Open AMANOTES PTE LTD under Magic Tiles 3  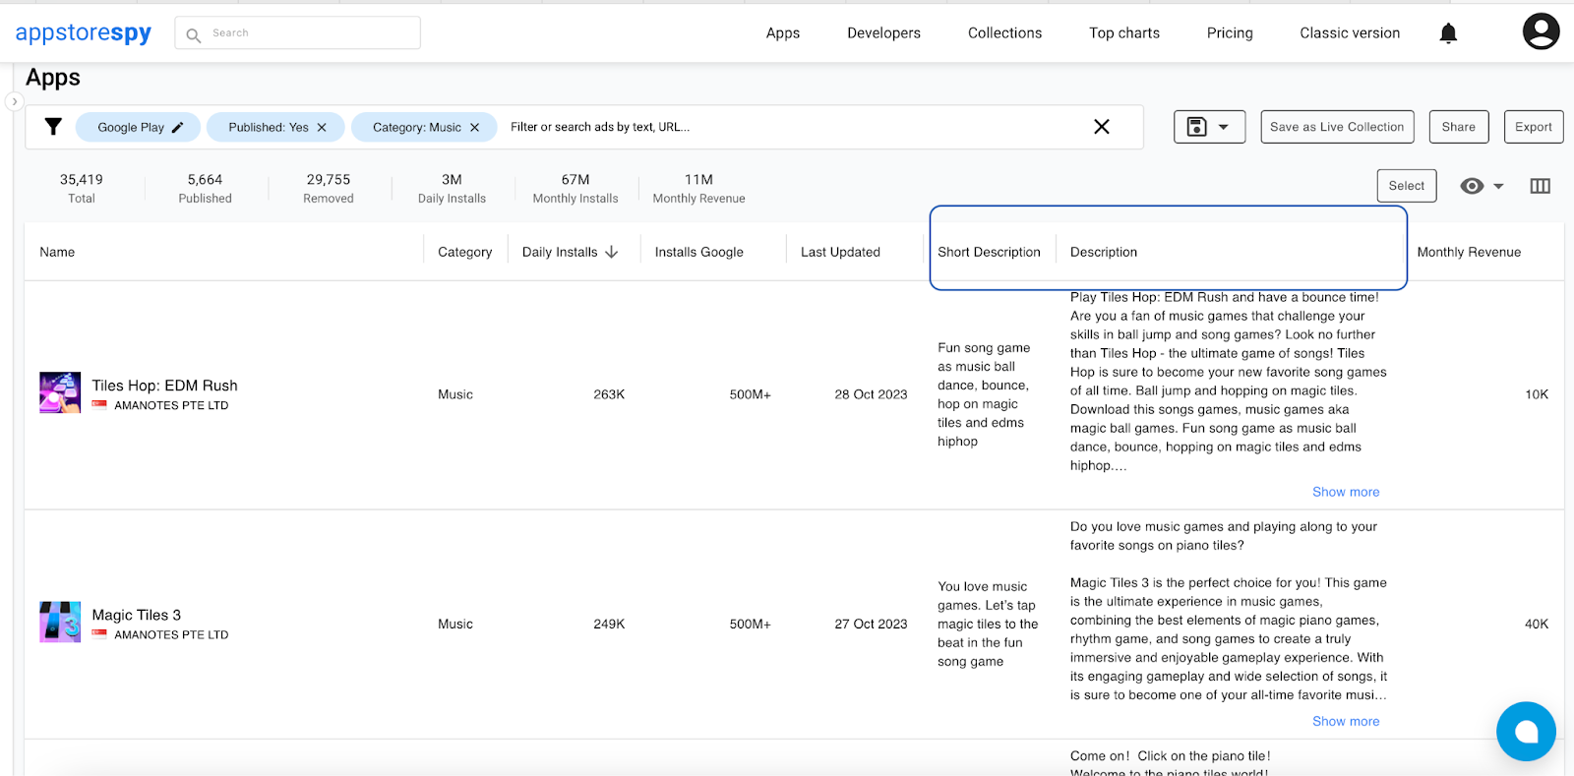171,634
